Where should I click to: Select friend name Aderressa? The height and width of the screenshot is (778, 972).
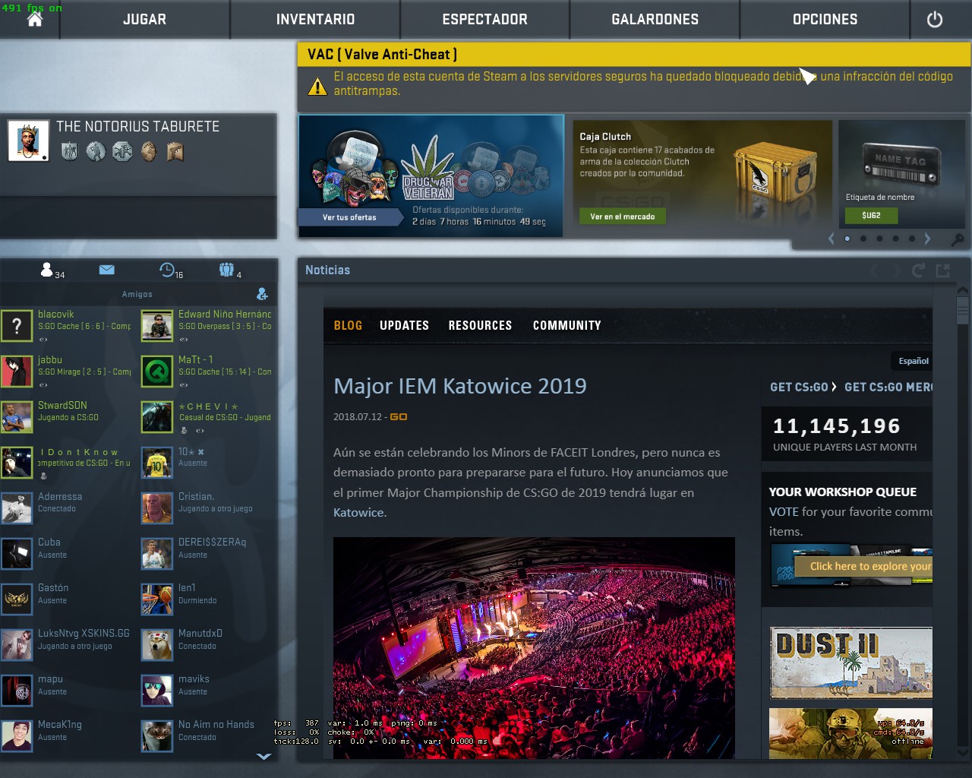coord(60,496)
